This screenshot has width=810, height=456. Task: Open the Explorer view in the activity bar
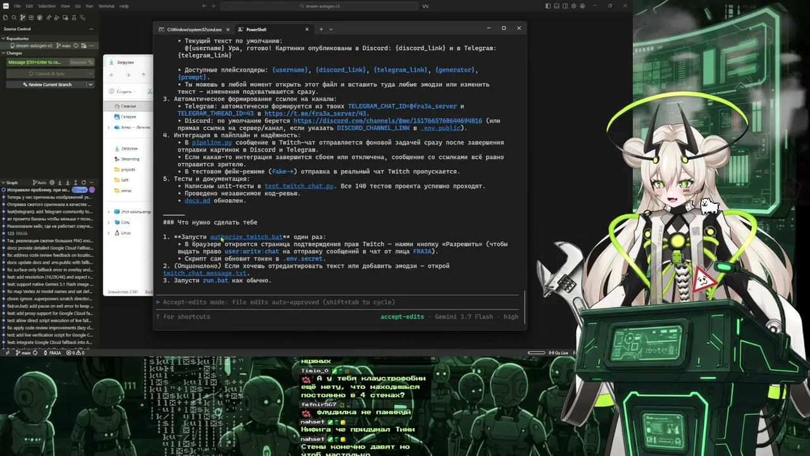pyautogui.click(x=5, y=18)
